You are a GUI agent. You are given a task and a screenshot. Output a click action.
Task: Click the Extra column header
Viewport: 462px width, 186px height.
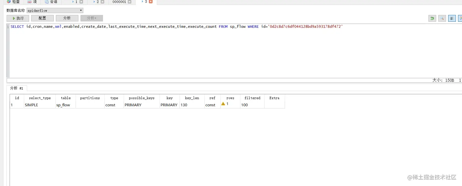[274, 98]
